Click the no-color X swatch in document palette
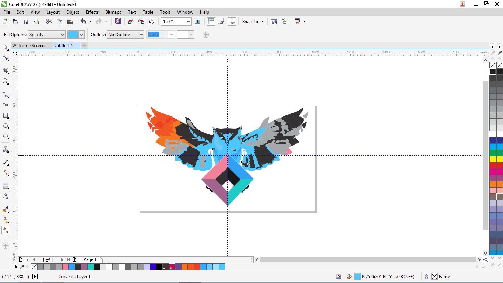This screenshot has height=283, width=503. (34, 267)
